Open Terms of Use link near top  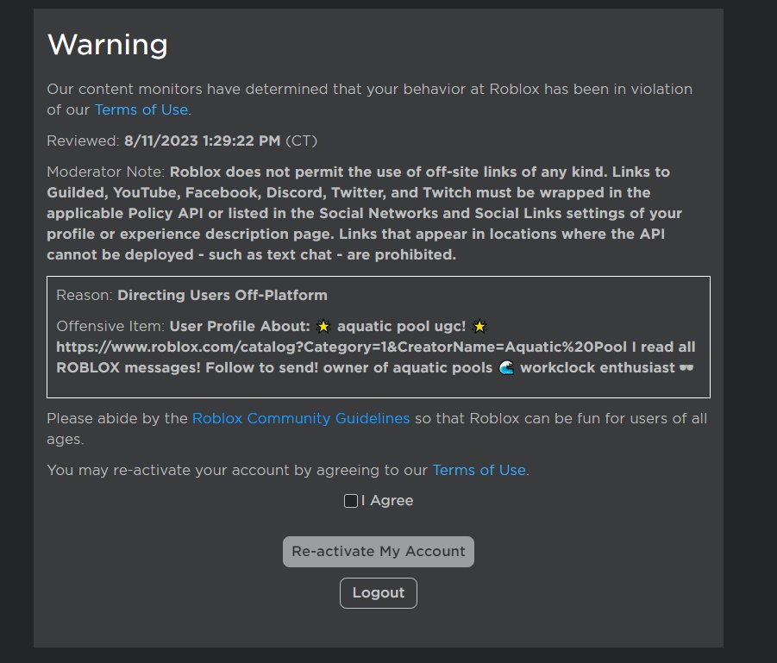pos(141,109)
